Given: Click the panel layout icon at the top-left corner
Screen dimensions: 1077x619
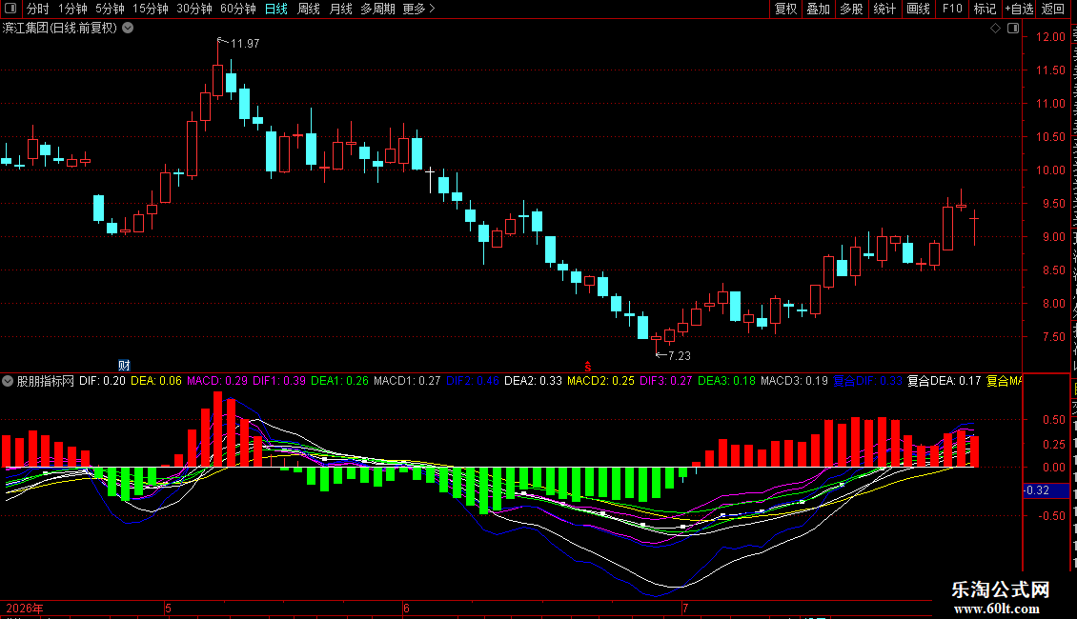Looking at the screenshot, I should (10, 9).
